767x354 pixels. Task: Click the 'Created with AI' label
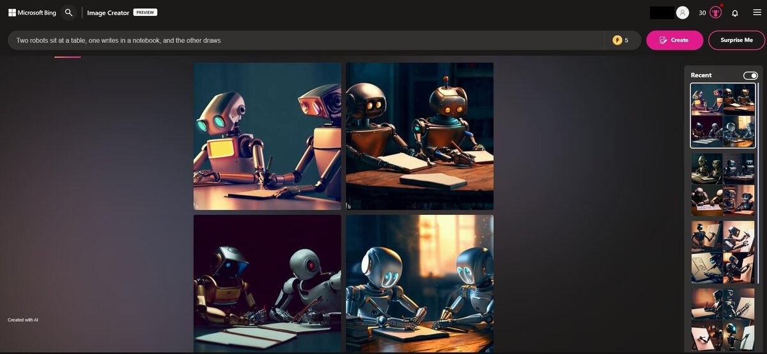coord(23,320)
